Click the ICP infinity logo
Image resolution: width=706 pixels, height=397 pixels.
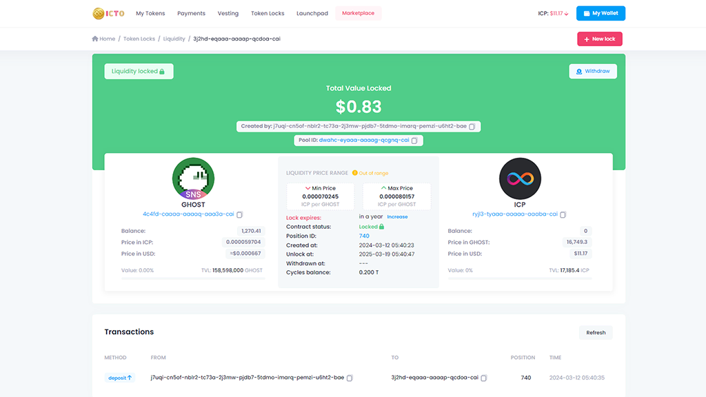point(520,179)
